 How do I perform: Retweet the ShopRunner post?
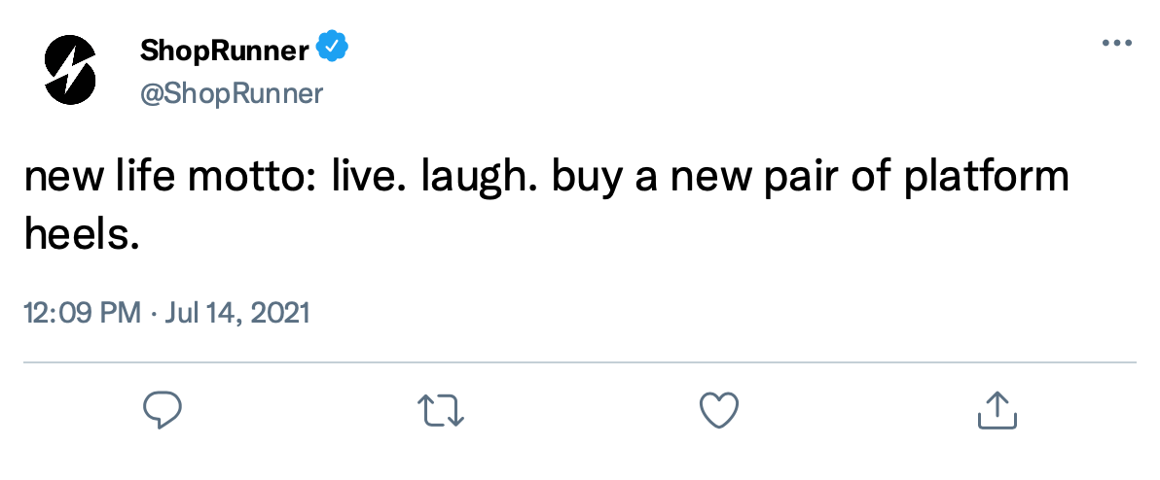coord(441,410)
